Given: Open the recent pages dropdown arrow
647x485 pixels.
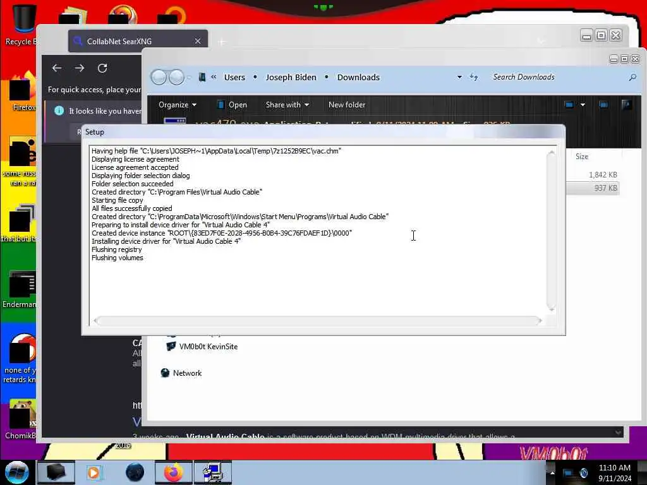Looking at the screenshot, I should pos(189,77).
